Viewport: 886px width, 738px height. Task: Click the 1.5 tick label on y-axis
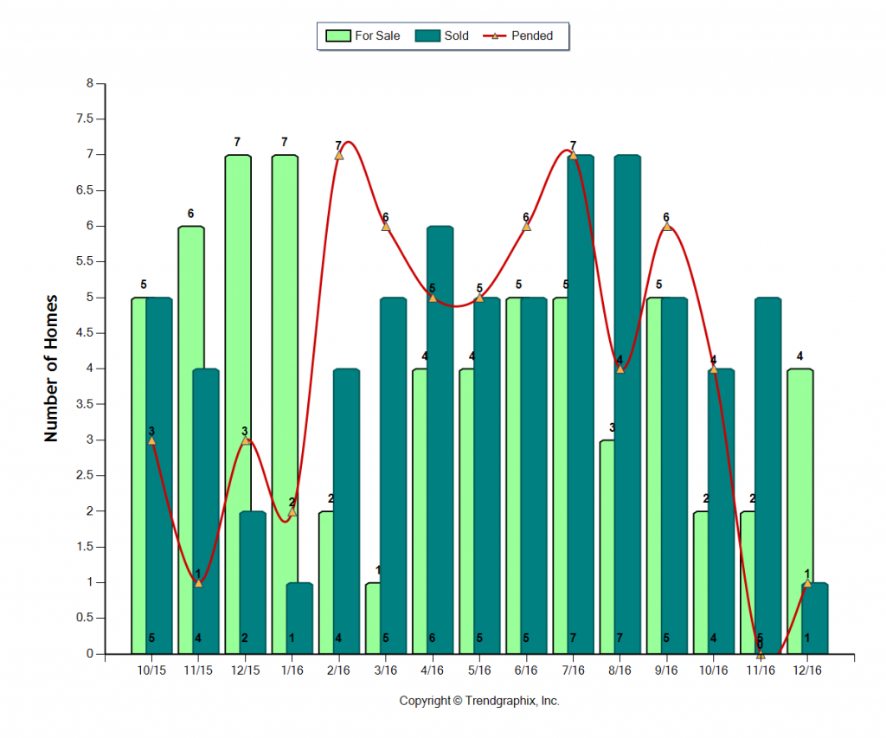tap(85, 547)
